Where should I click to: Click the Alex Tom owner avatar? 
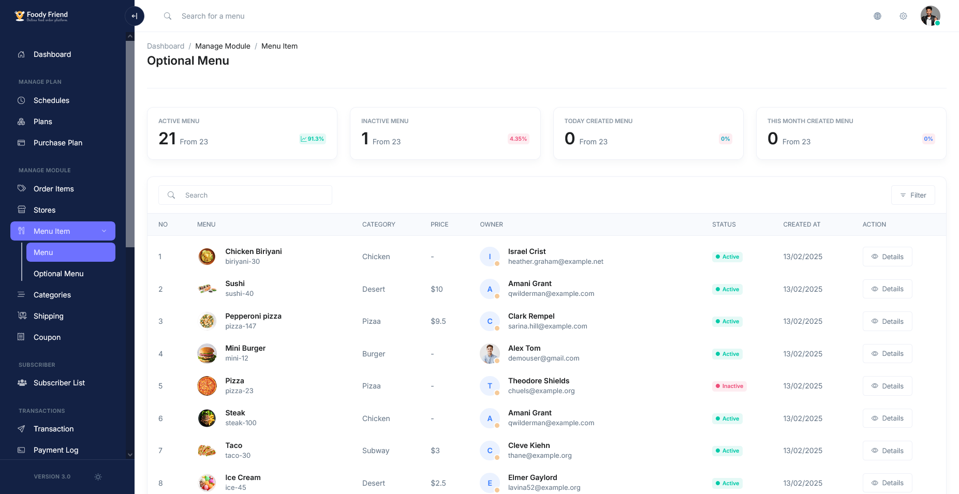click(x=490, y=354)
